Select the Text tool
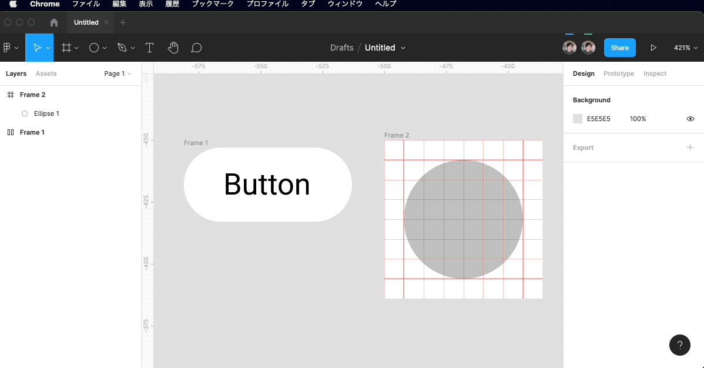 pos(149,48)
